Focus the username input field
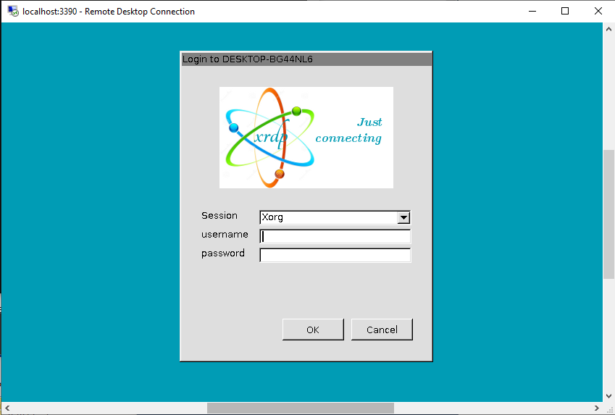 pyautogui.click(x=335, y=237)
